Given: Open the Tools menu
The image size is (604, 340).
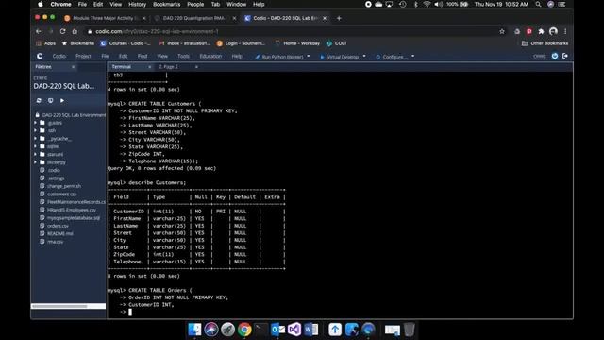Looking at the screenshot, I should [183, 56].
